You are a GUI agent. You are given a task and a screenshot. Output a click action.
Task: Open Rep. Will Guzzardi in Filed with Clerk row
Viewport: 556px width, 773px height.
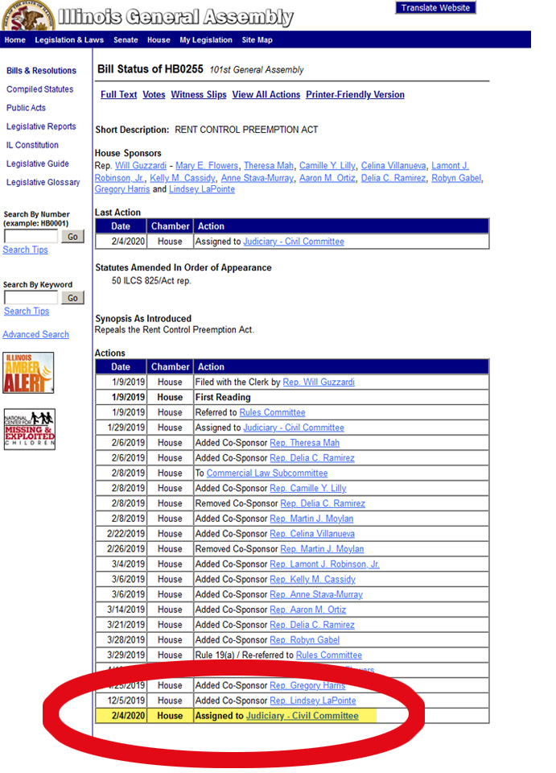point(319,382)
